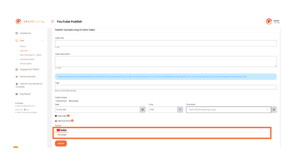Open the profile avatar at top right

pyautogui.click(x=269, y=21)
